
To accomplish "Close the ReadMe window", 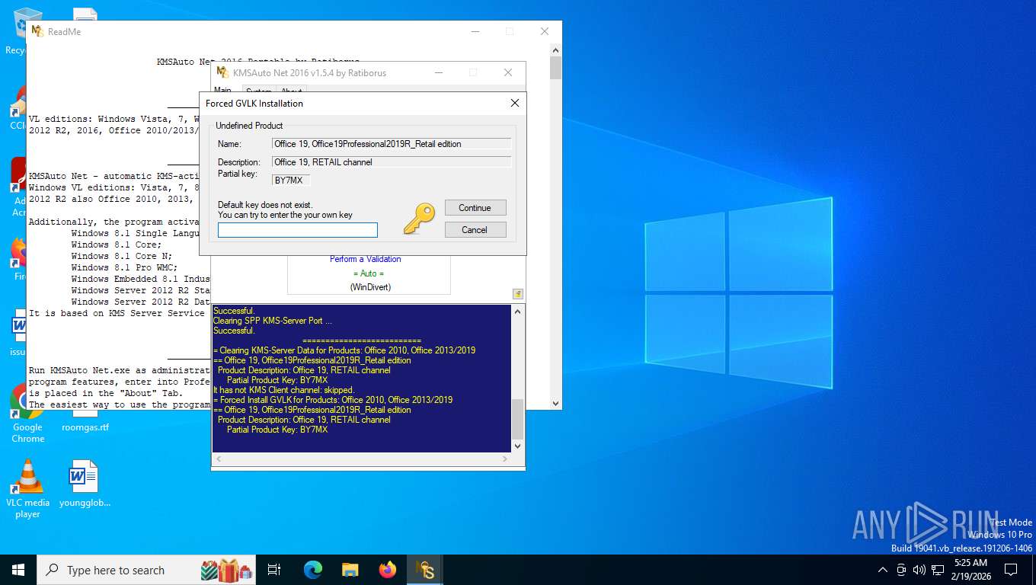I will click(x=545, y=31).
